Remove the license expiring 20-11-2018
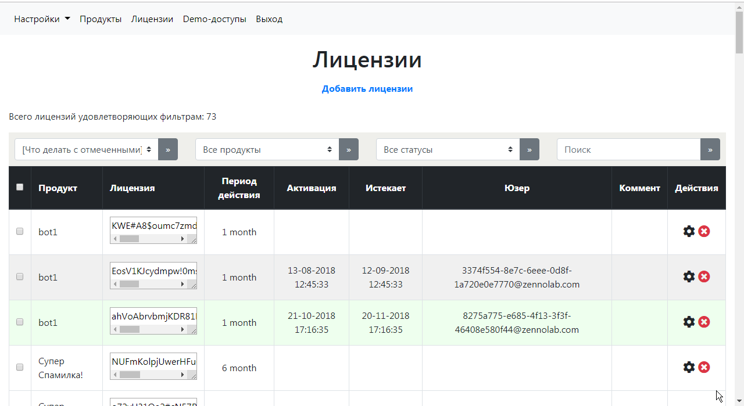Image resolution: width=744 pixels, height=406 pixels. [x=704, y=322]
